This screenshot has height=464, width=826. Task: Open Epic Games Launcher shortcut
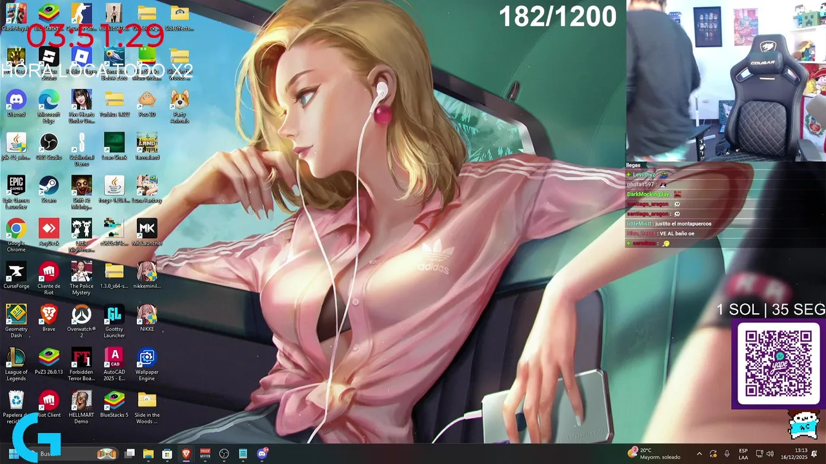(16, 192)
